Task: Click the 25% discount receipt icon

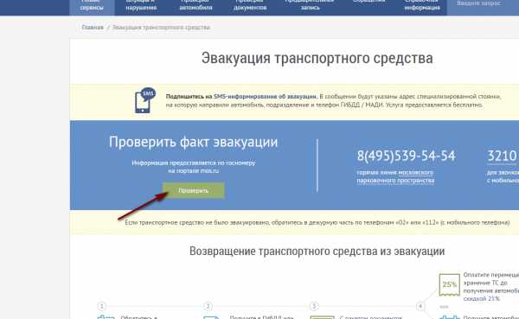Action: (x=449, y=284)
